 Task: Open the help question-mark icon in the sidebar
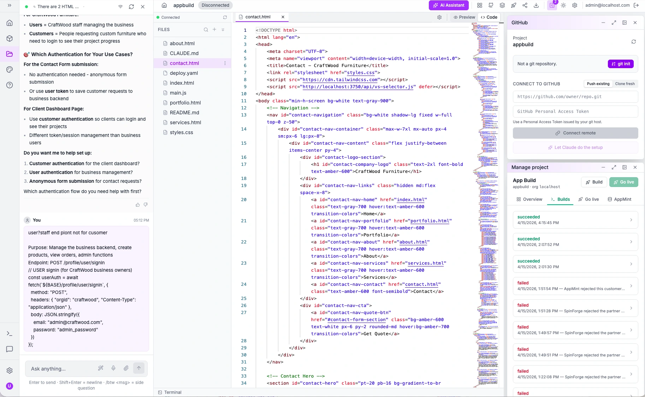(x=10, y=85)
